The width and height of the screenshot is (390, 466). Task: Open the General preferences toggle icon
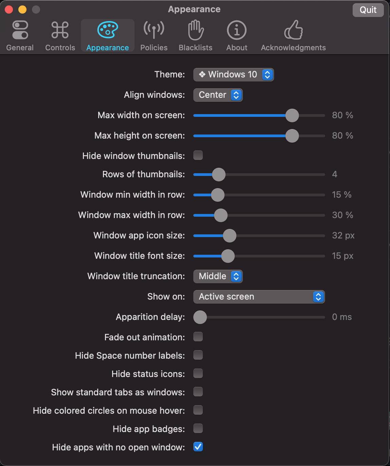click(x=20, y=30)
